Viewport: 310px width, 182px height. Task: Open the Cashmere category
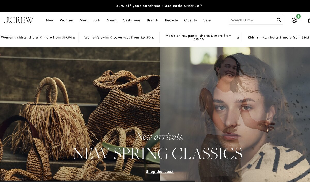(x=131, y=20)
